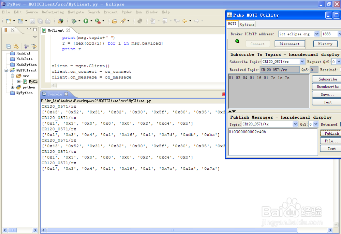Screen dimensions: 341x234
Task: Open the Run icon dropdown arrow
Action: click(91, 21)
